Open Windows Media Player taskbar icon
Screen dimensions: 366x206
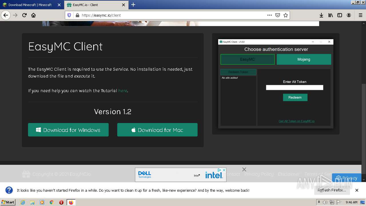pos(42,202)
